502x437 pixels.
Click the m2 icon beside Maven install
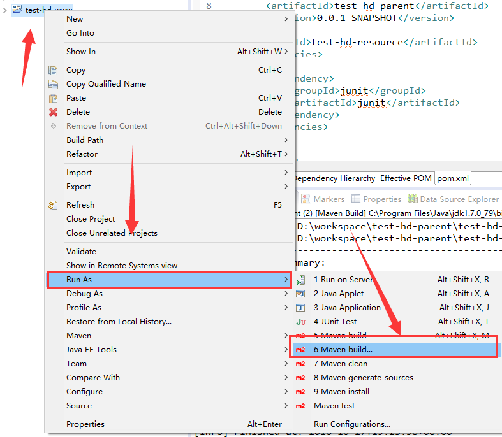(300, 392)
